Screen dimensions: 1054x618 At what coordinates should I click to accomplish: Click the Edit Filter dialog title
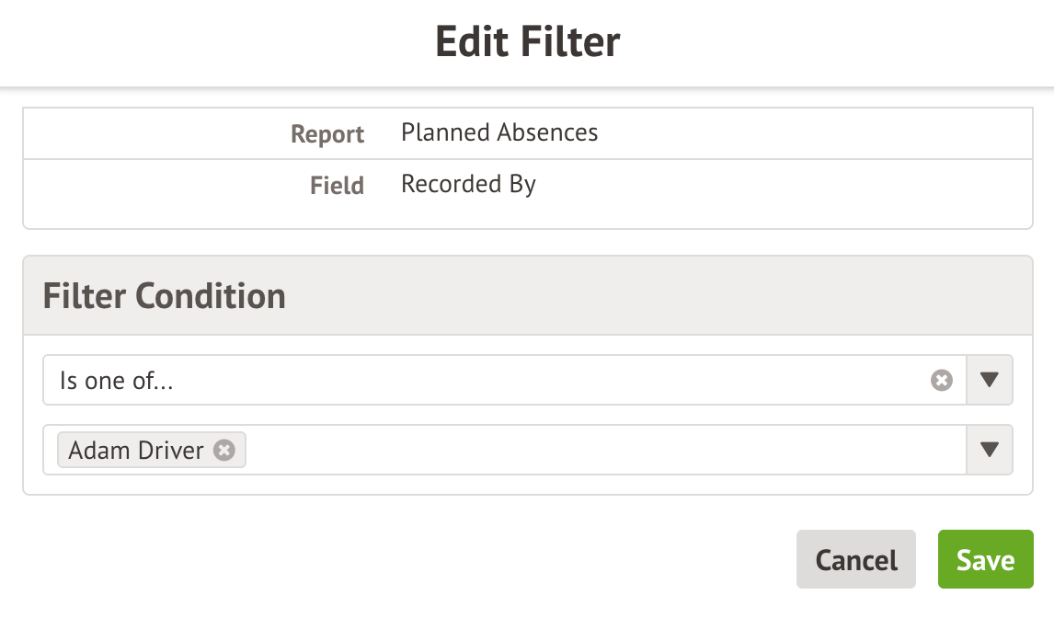[527, 42]
